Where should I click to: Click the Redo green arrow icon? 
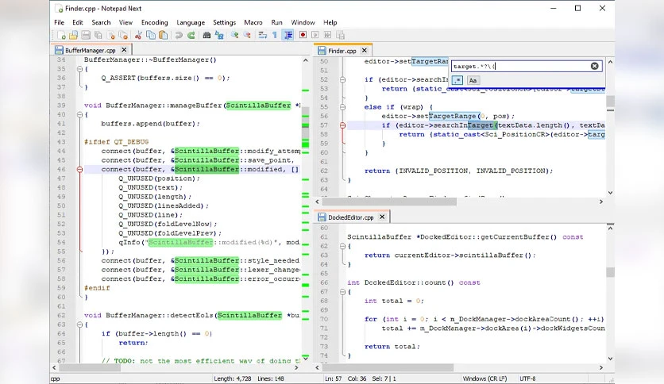[191, 35]
